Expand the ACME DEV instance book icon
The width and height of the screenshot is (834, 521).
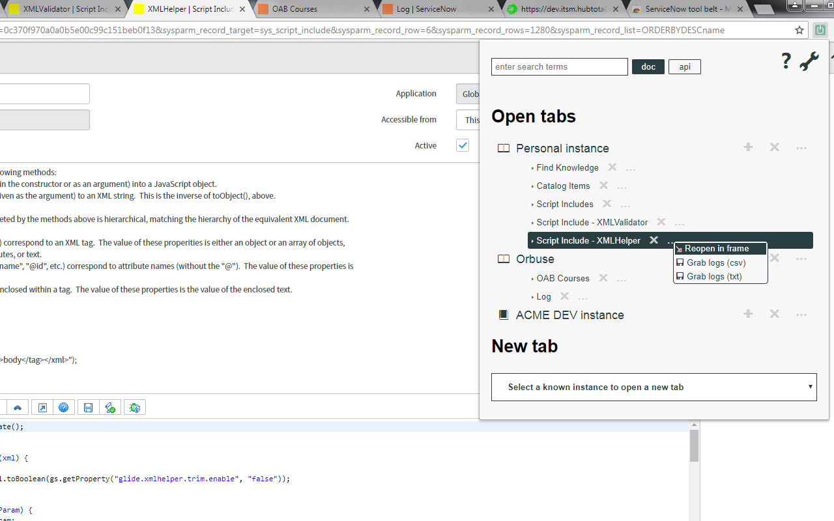pos(503,315)
